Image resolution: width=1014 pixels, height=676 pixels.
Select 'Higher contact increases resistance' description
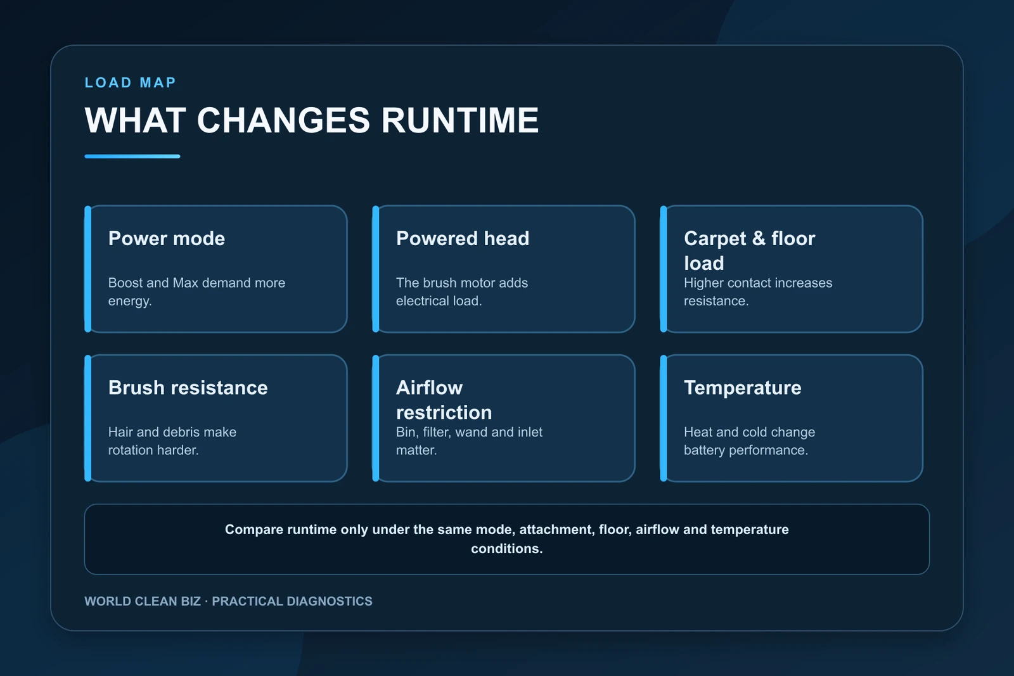tap(758, 291)
